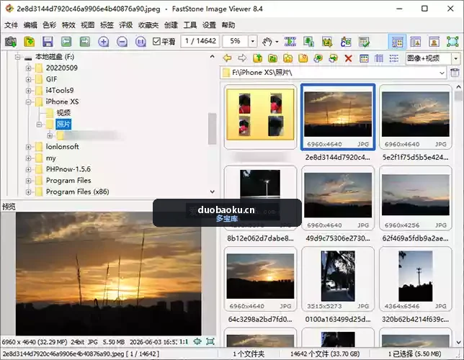Open the 编辑 menu

pyautogui.click(x=30, y=25)
